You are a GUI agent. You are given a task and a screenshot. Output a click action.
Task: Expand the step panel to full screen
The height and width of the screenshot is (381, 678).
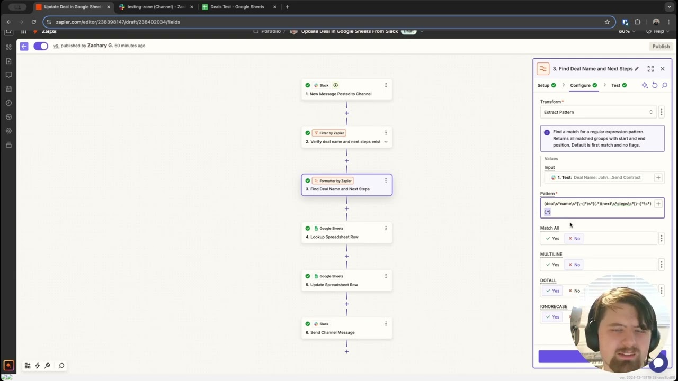click(650, 69)
